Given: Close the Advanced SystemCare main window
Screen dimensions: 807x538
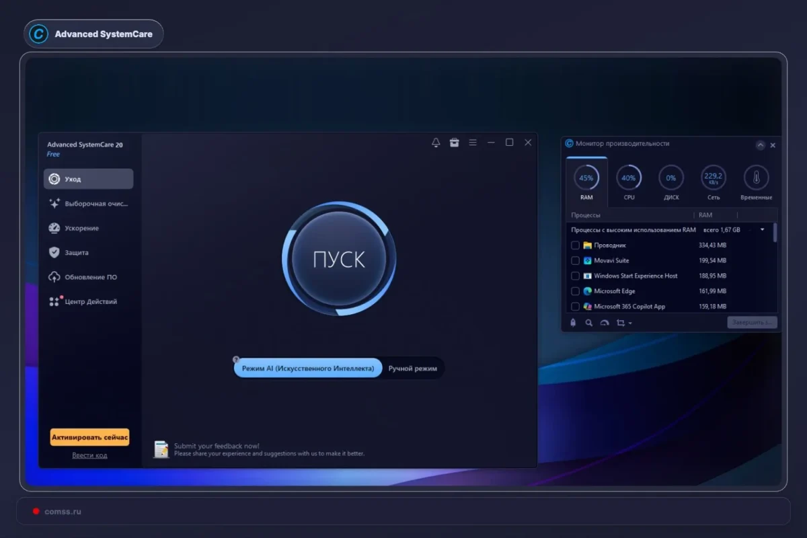Looking at the screenshot, I should click(x=528, y=143).
